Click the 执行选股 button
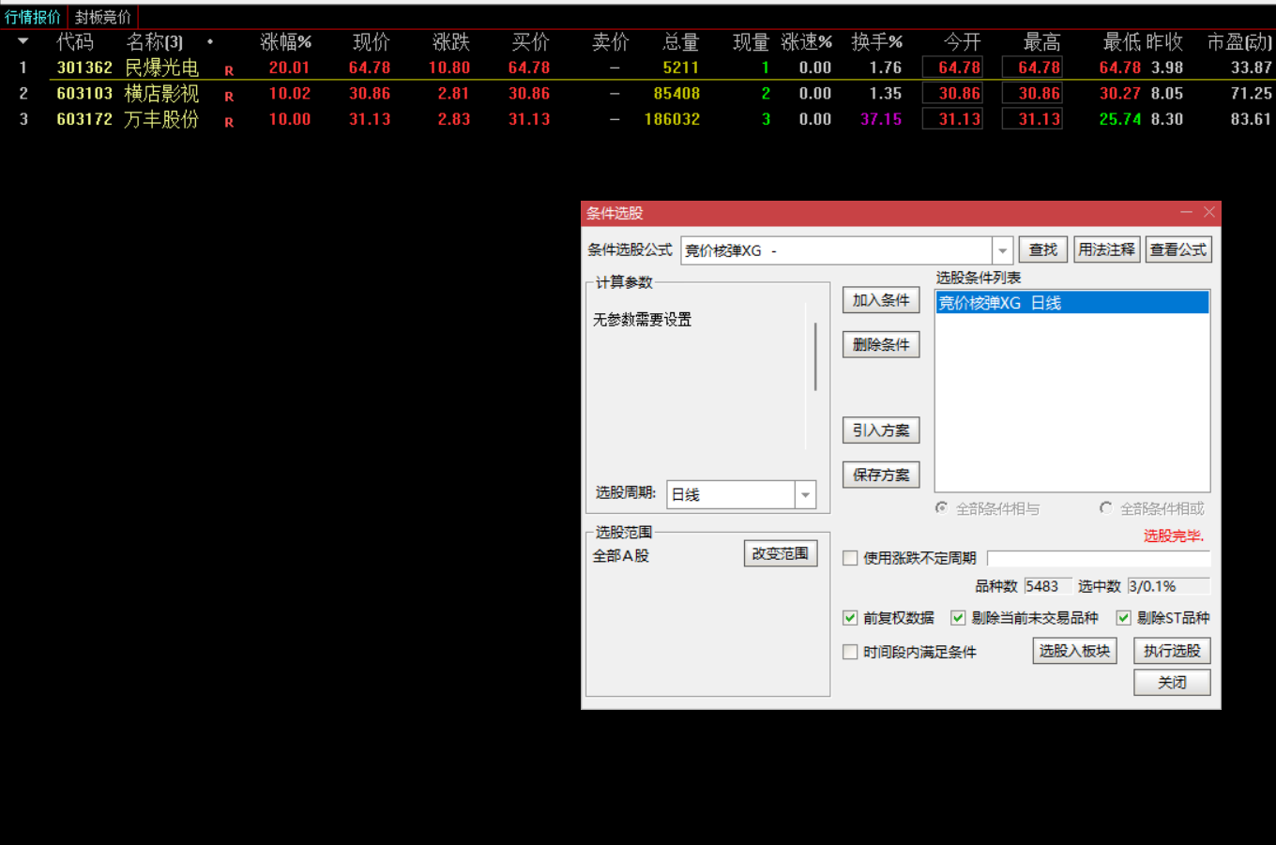Image resolution: width=1276 pixels, height=845 pixels. click(1172, 651)
